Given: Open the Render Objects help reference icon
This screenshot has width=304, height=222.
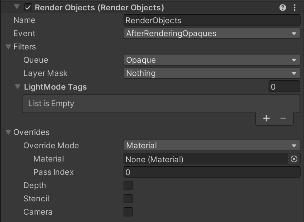Looking at the screenshot, I should (283, 7).
